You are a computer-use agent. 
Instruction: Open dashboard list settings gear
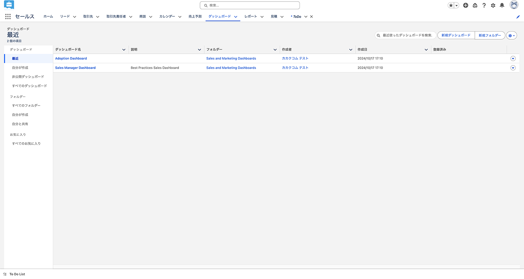point(512,35)
